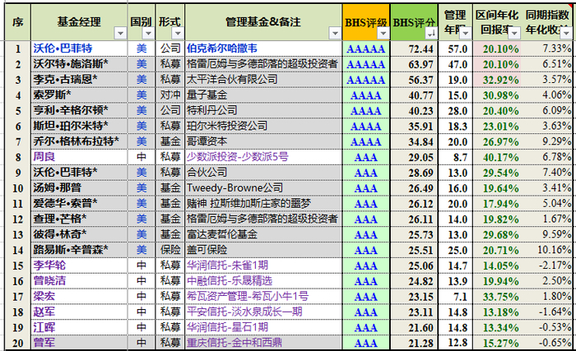Select the orange BHS评级 header cell
The height and width of the screenshot is (351, 576).
click(366, 22)
